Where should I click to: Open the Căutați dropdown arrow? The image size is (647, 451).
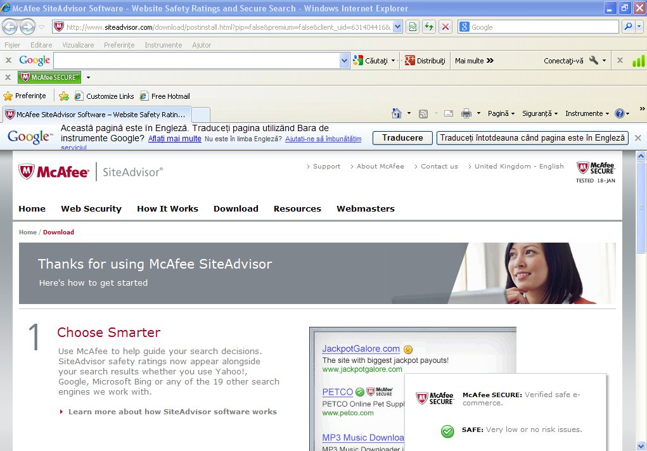click(x=394, y=61)
